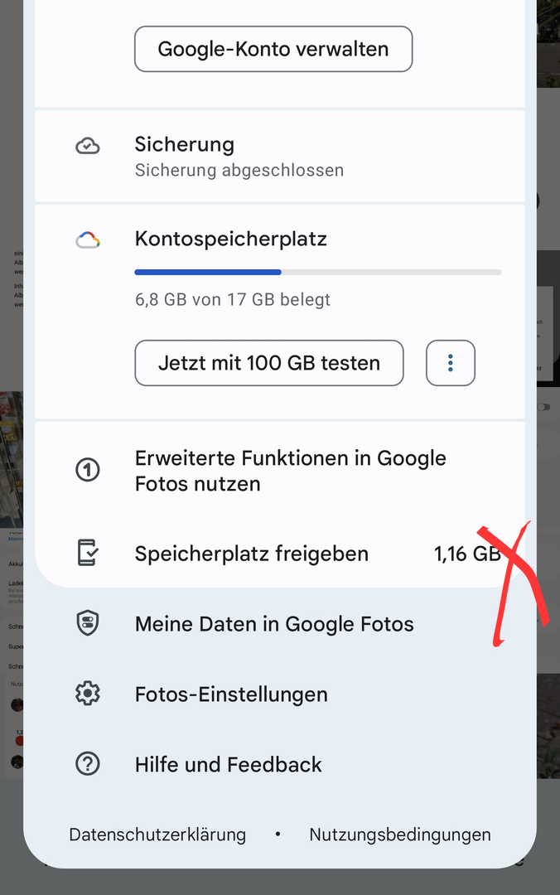Image resolution: width=560 pixels, height=895 pixels.
Task: Tap the Kontospeicherplatz usage progress bar
Action: point(318,272)
